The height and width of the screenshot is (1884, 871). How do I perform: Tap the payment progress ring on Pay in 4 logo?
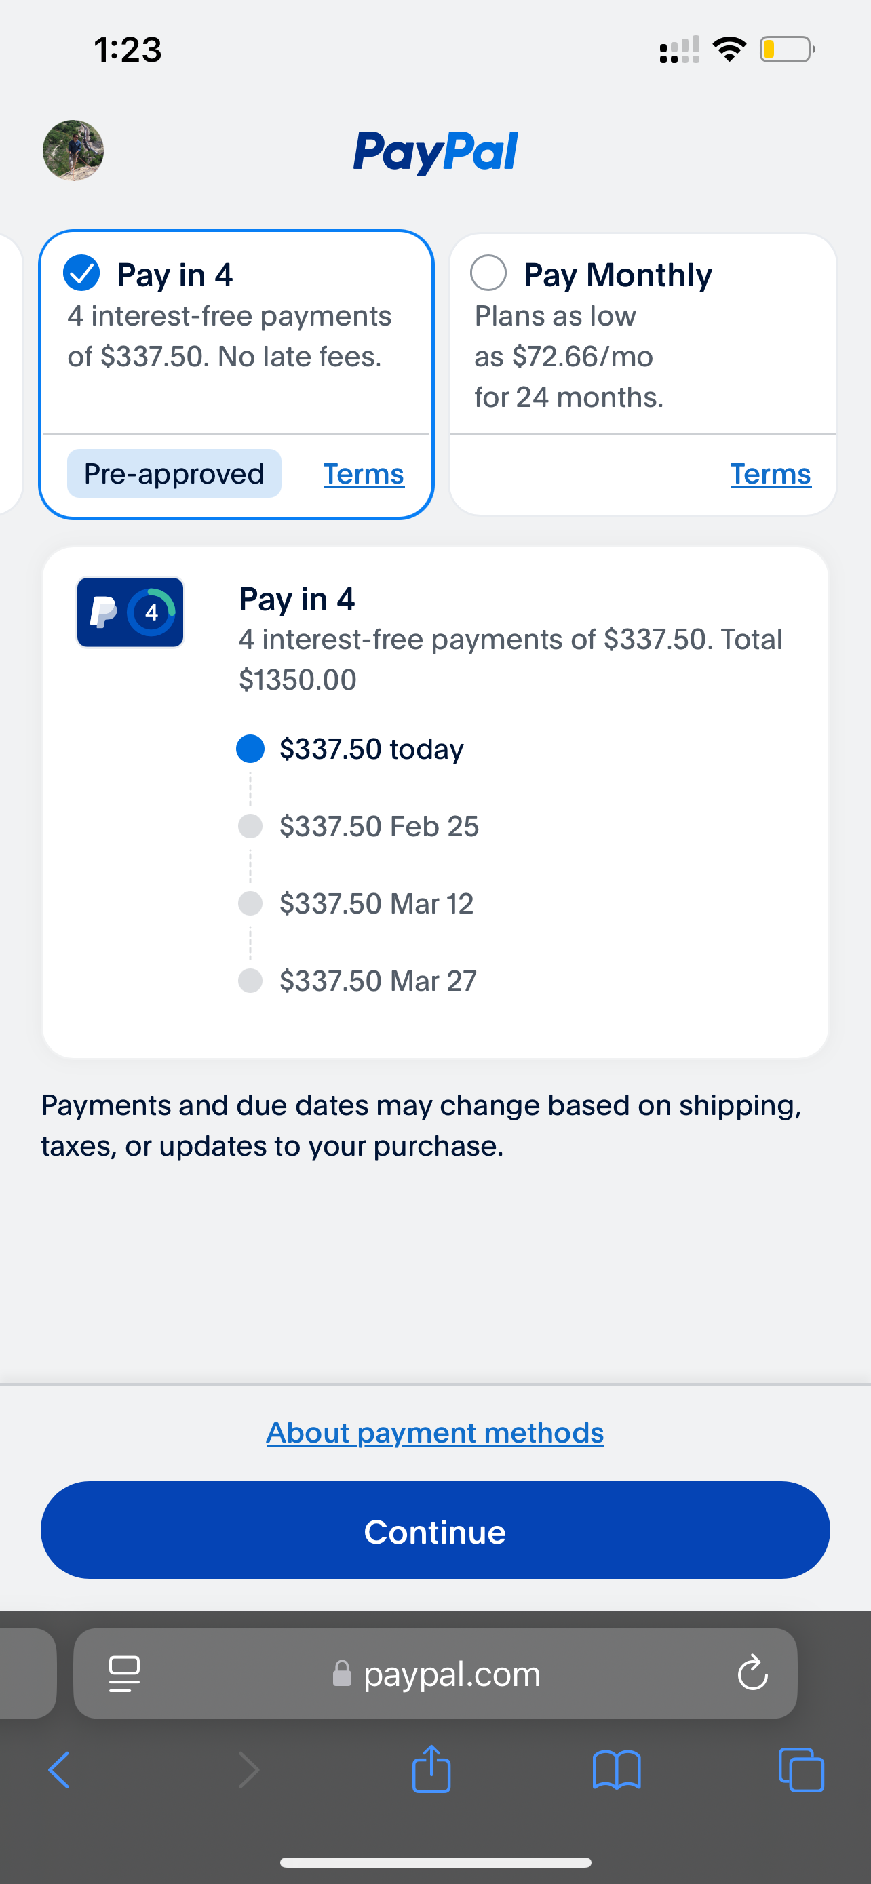pos(152,612)
